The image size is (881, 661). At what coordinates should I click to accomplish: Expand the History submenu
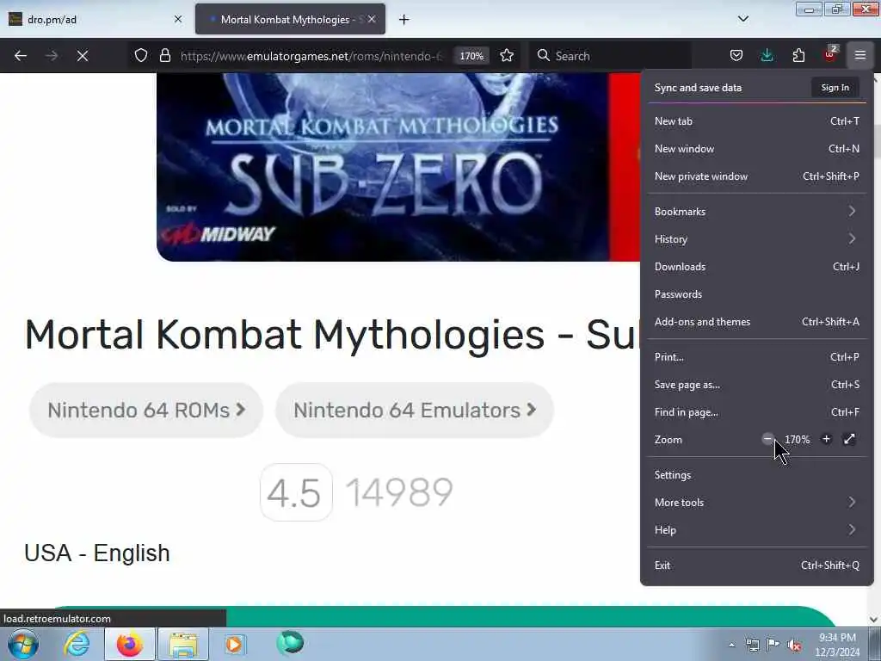(757, 239)
